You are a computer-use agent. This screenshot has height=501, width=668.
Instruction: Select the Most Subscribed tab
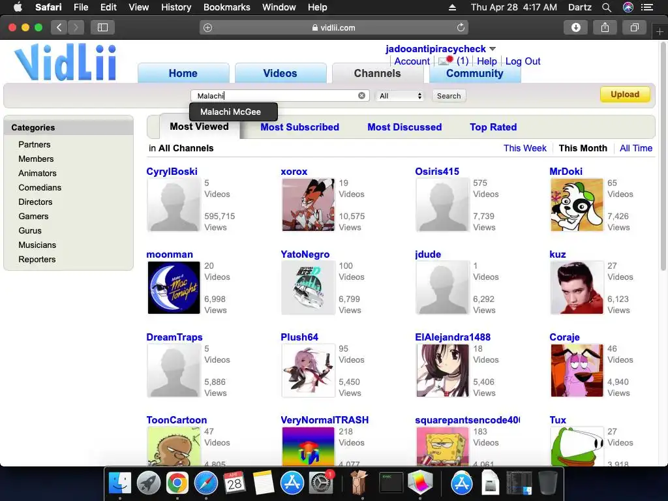[x=300, y=127]
